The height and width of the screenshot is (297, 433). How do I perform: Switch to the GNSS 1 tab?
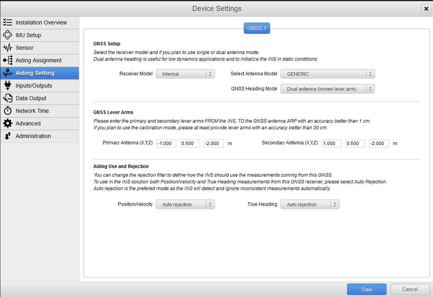point(257,28)
